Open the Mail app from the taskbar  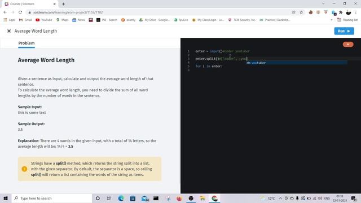(x=145, y=198)
